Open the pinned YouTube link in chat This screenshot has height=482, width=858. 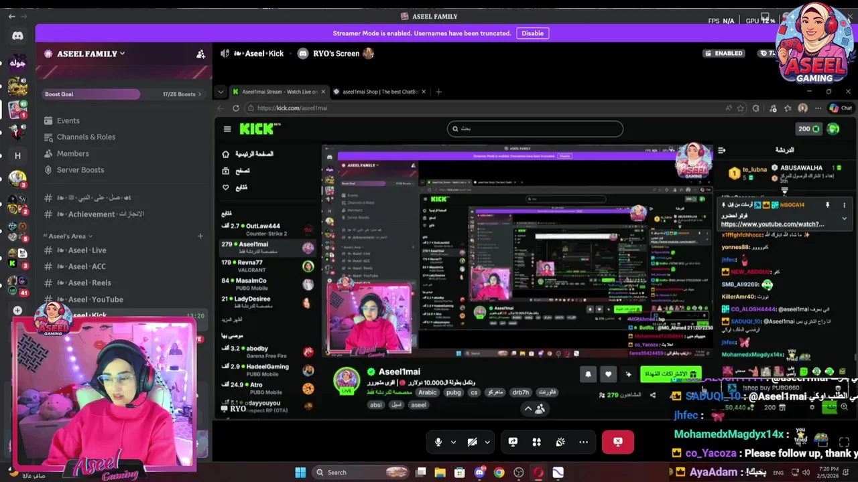pyautogui.click(x=772, y=224)
